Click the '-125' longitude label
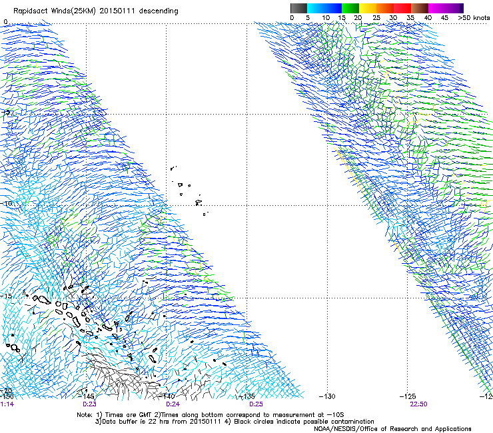The height and width of the screenshot is (433, 493). coord(408,396)
